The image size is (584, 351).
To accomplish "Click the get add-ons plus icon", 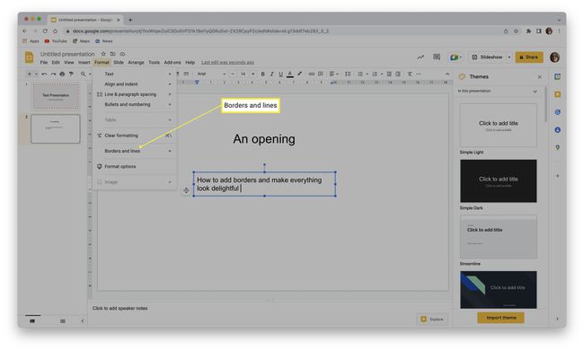I will (x=557, y=176).
